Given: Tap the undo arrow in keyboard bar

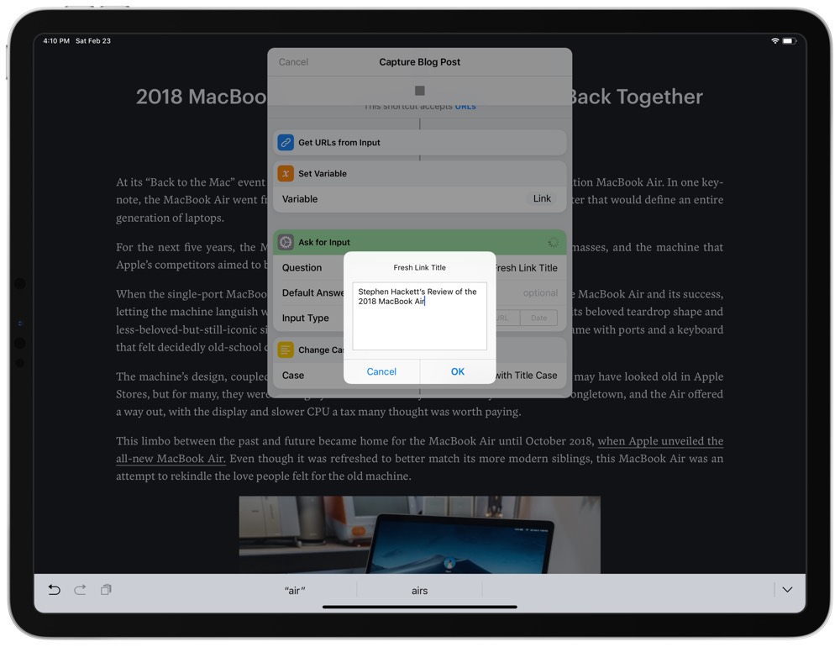Looking at the screenshot, I should 54,590.
